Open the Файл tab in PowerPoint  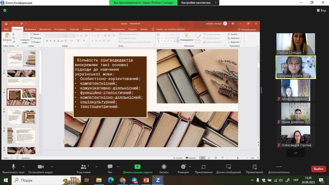click(6, 29)
